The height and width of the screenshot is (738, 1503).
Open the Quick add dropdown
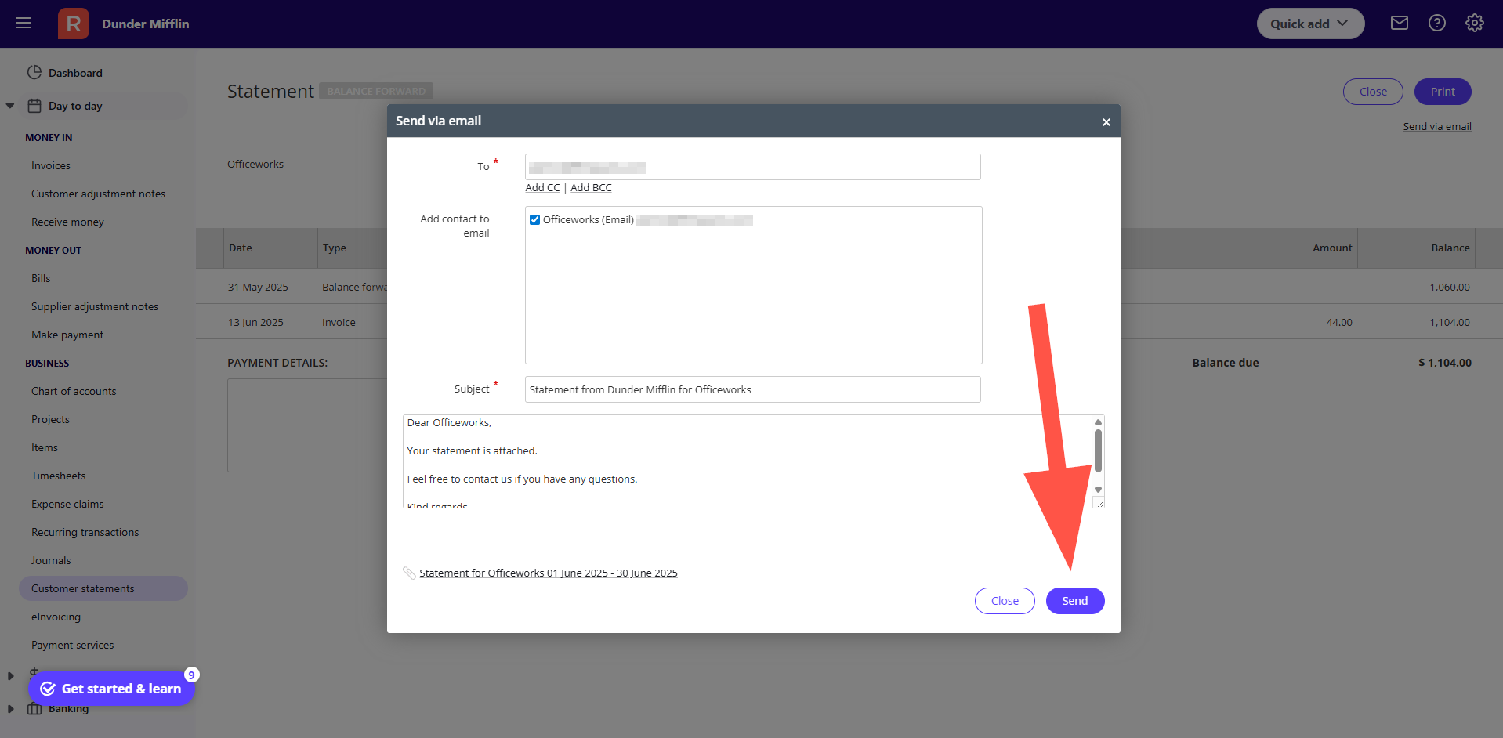(1310, 24)
